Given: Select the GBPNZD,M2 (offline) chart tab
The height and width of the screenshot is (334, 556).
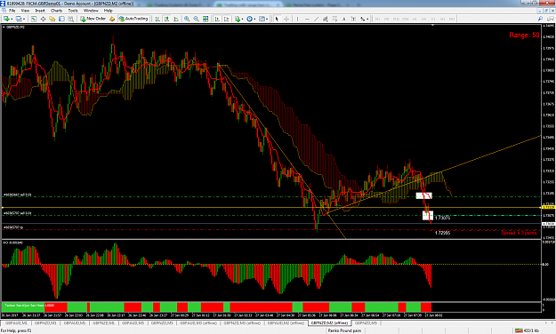Looking at the screenshot, I should point(329,323).
